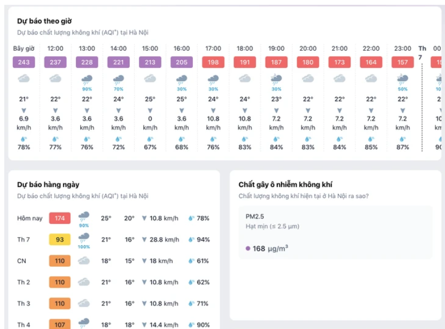Image resolution: width=445 pixels, height=329 pixels.
Task: Select the purple 243 AQI badge
Action: 24,62
